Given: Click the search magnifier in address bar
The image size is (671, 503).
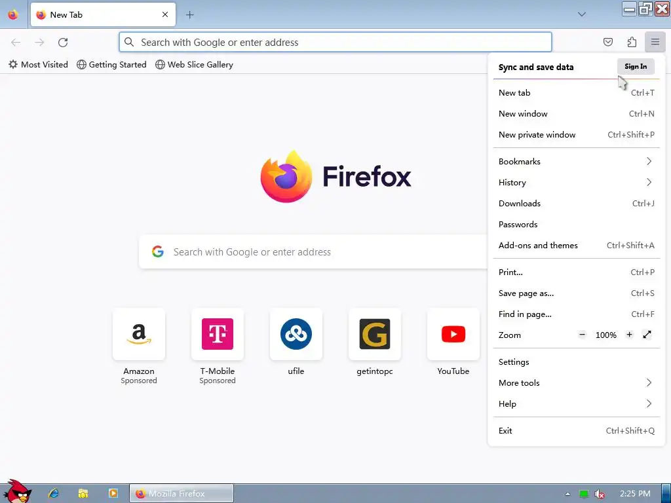Looking at the screenshot, I should [x=129, y=42].
